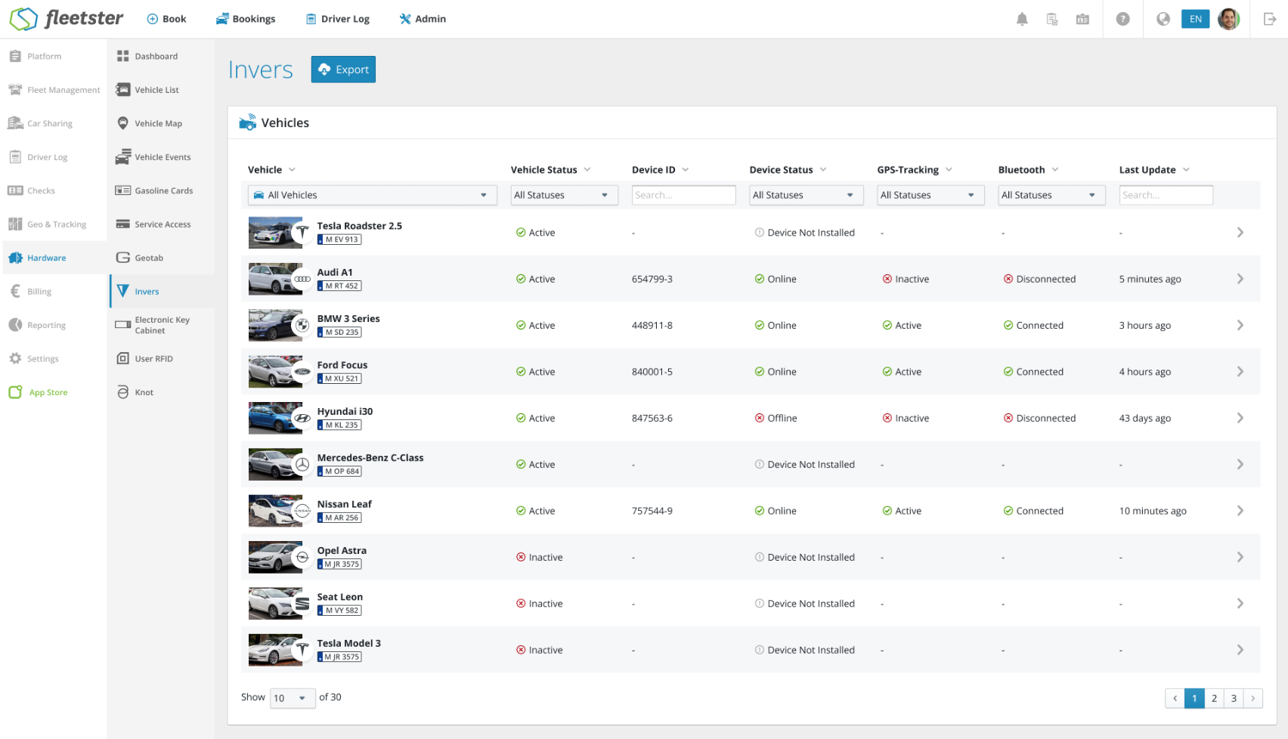
Task: Click the Device ID search field
Action: click(x=683, y=195)
